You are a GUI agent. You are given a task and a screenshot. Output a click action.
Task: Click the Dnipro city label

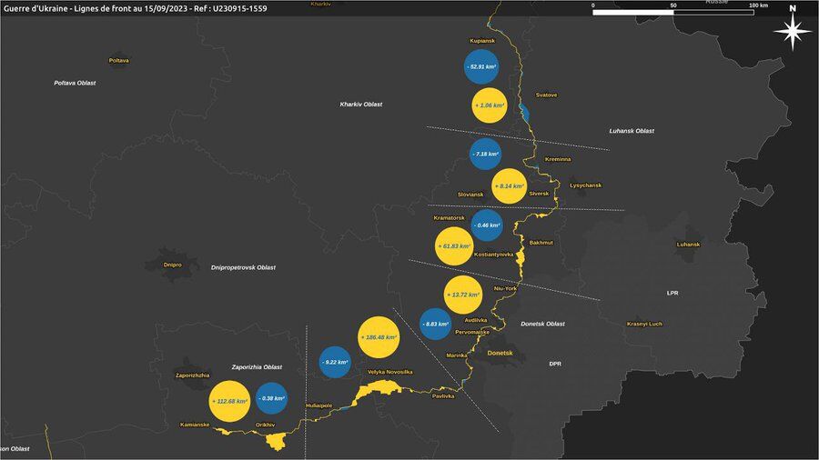(x=172, y=265)
